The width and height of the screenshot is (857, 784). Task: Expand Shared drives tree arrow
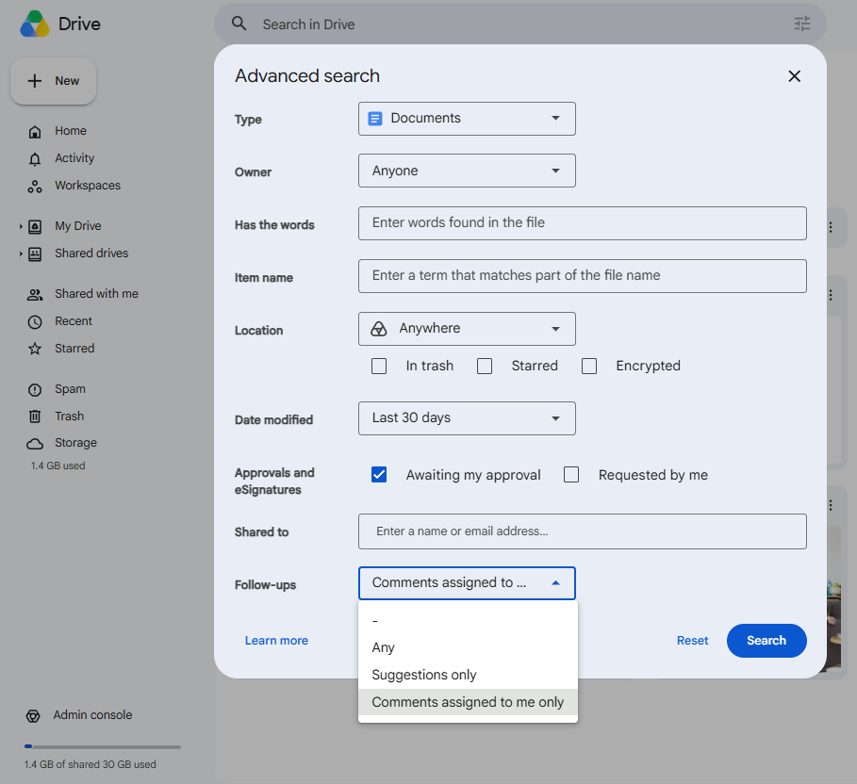(x=21, y=253)
